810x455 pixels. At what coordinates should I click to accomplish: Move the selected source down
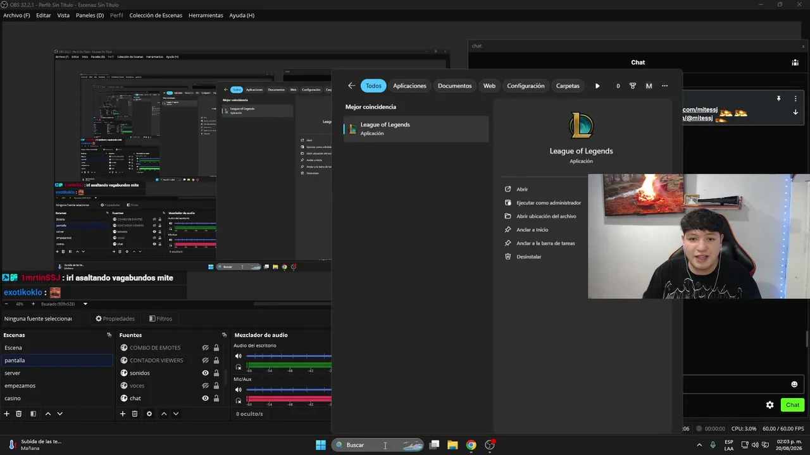(176, 414)
